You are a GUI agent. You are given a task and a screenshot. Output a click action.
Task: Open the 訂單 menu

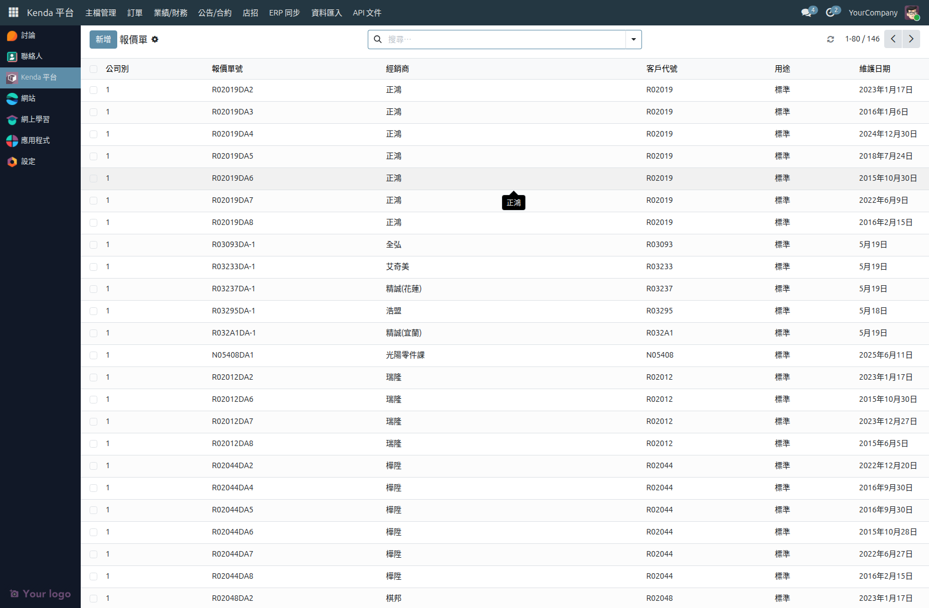(135, 13)
